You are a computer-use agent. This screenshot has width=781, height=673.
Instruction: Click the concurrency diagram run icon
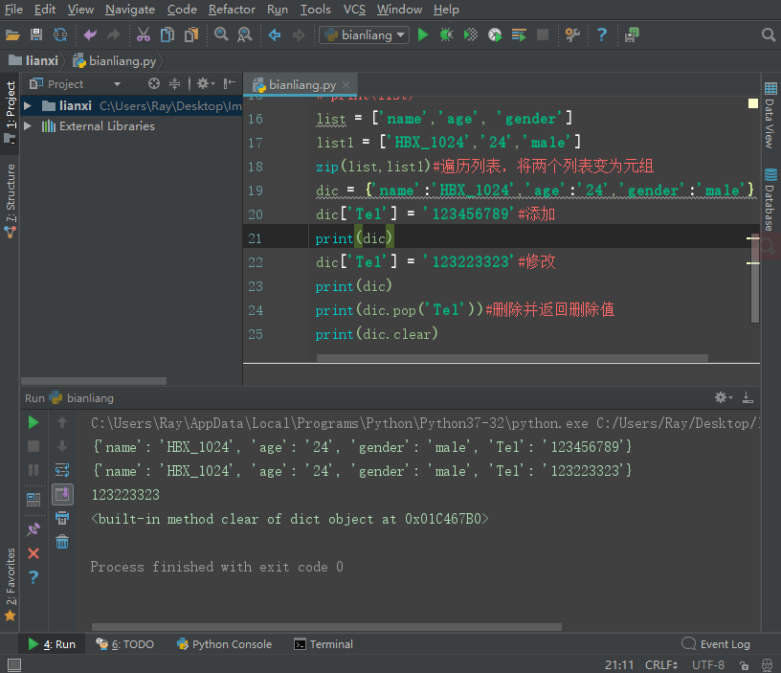pos(519,34)
